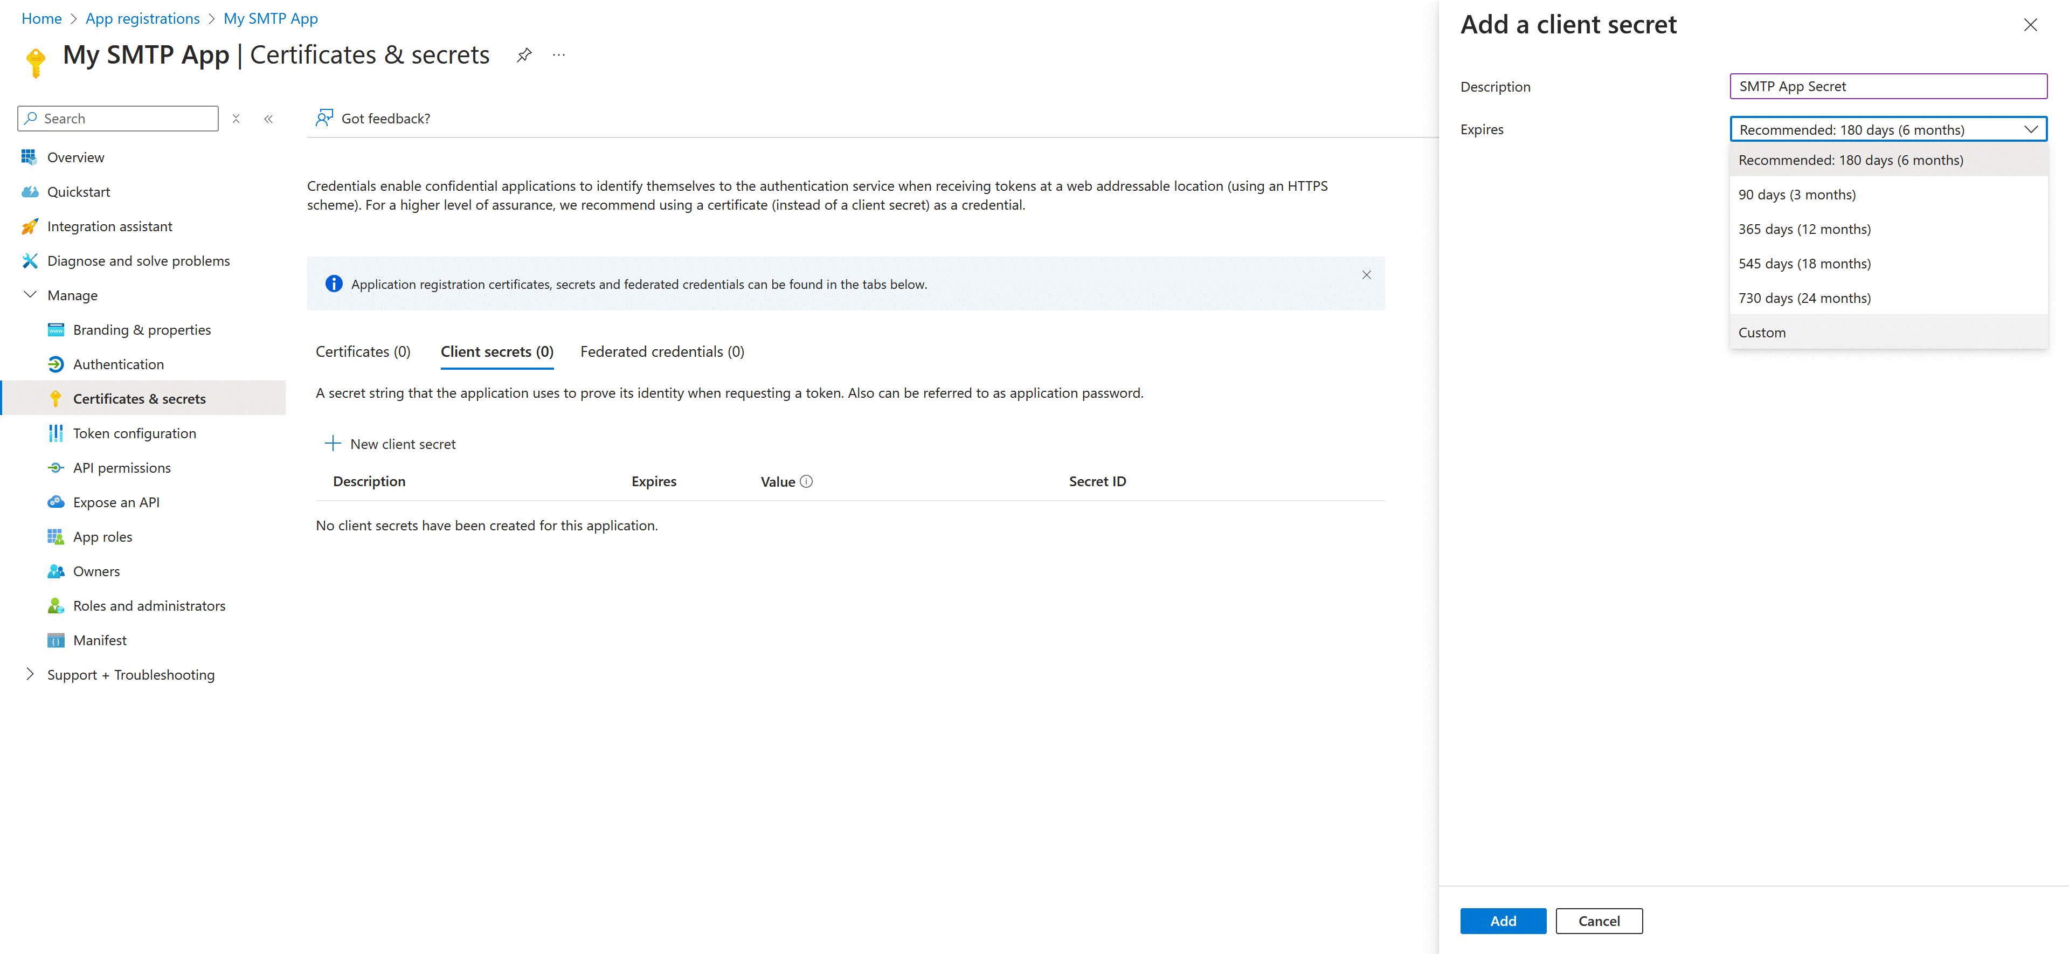Image resolution: width=2069 pixels, height=954 pixels.
Task: Click the Quickstart cloud icon
Action: coord(30,192)
